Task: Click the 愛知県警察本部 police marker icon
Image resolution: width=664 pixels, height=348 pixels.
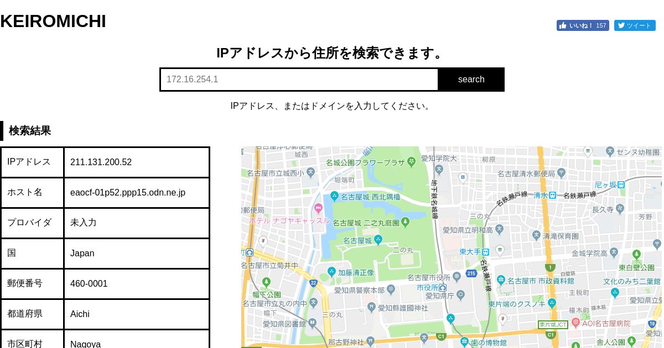Action: pos(391,289)
